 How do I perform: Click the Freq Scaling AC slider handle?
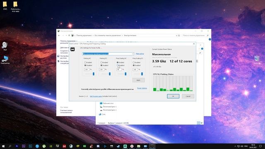(125, 74)
